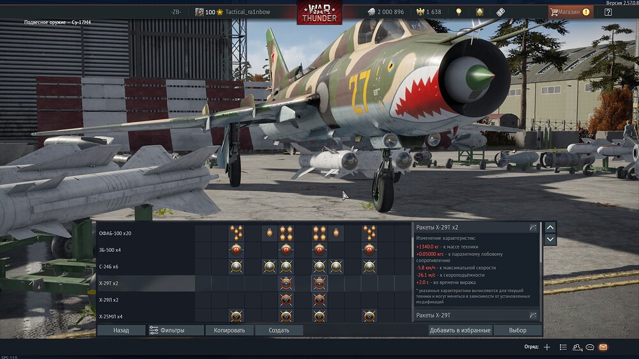The image size is (639, 359).
Task: Click the level 100 indicator
Action: 210,12
